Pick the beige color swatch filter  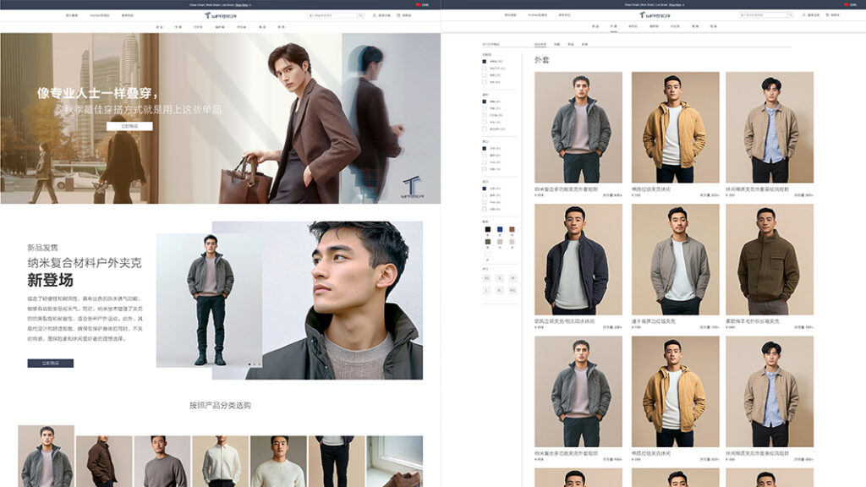pyautogui.click(x=512, y=242)
